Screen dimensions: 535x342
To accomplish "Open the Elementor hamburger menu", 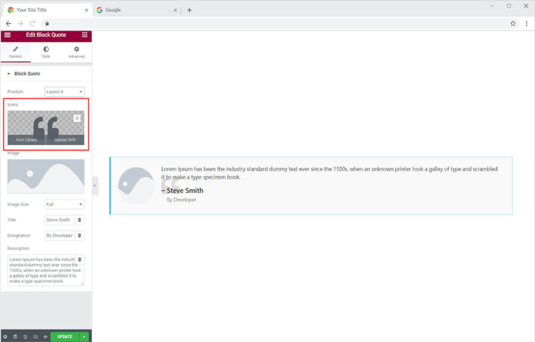I will [7, 35].
